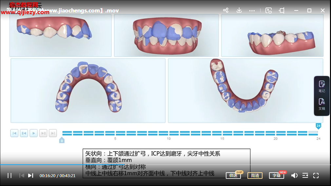Select the right lateral teeth view
This screenshot has height=186, width=331.
point(60,35)
